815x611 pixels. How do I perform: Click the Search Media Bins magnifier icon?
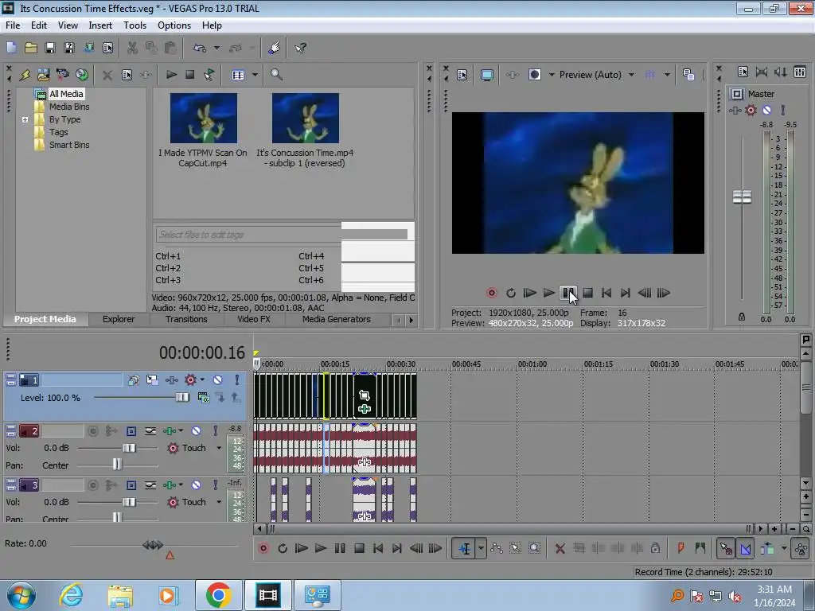tap(276, 75)
